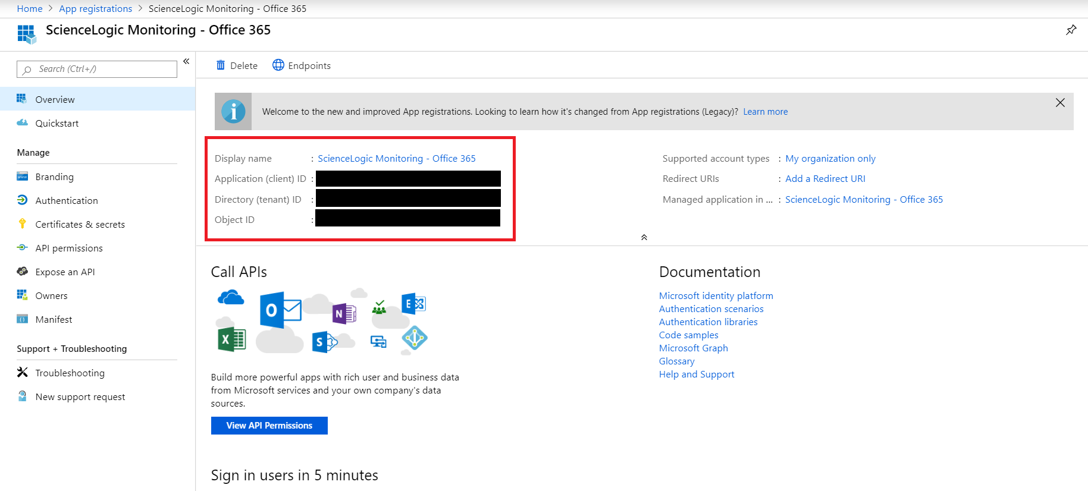Open the Help and Support link
This screenshot has width=1088, height=491.
click(x=697, y=374)
